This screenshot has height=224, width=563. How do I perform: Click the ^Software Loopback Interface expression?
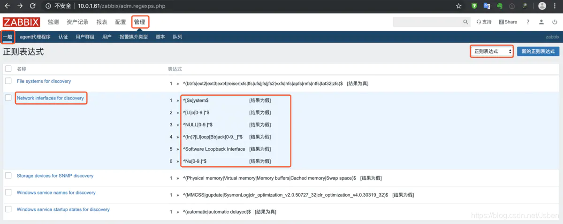pyautogui.click(x=214, y=149)
